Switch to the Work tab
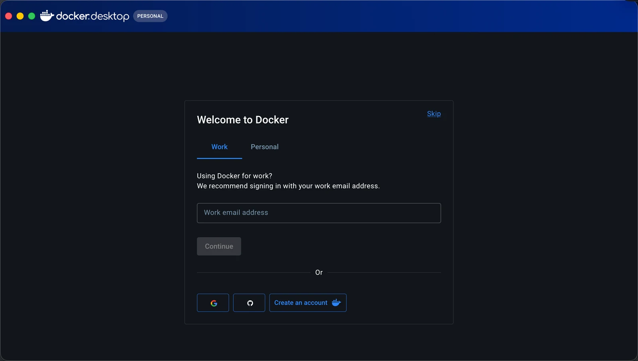The image size is (638, 361). [219, 147]
